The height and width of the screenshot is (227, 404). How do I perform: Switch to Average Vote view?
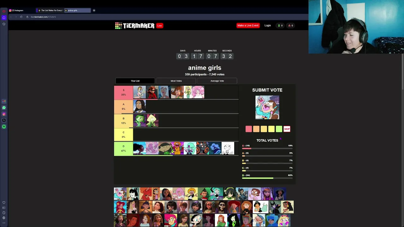click(x=217, y=81)
